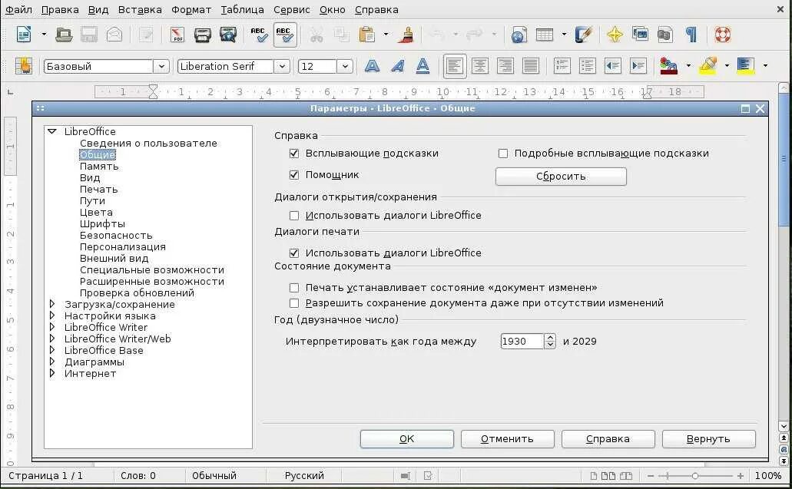Open the Navigator star icon
Viewport: 792px width, 489px height.
coord(615,35)
